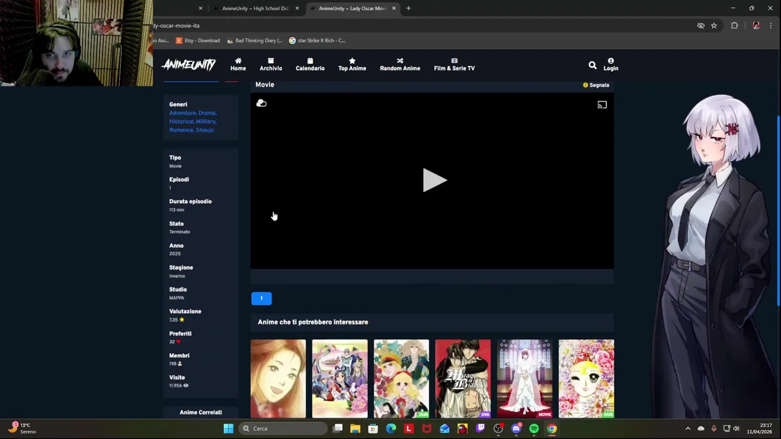
Task: Play the Lady Oscar movie video
Action: point(434,180)
